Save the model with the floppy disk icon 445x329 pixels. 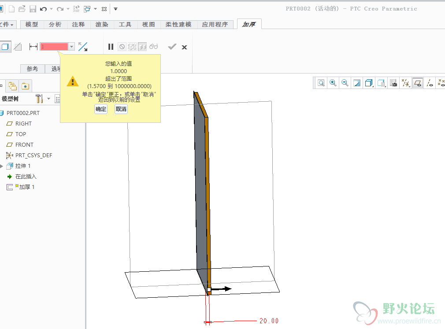click(33, 9)
